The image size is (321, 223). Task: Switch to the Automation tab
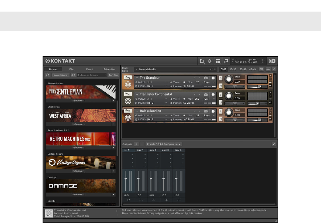click(109, 69)
